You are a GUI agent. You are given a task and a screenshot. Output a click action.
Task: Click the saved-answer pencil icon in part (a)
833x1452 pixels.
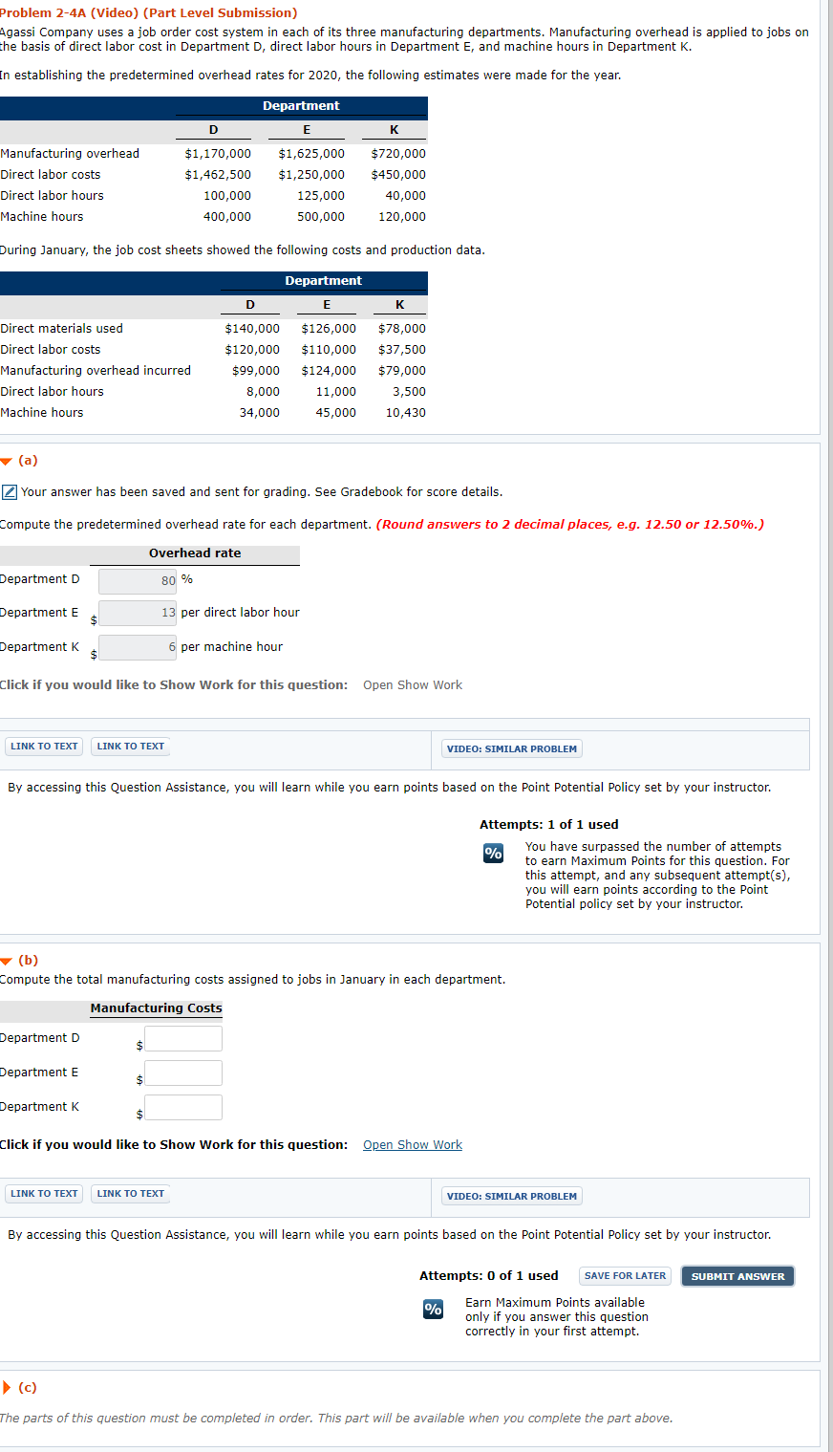[x=10, y=491]
